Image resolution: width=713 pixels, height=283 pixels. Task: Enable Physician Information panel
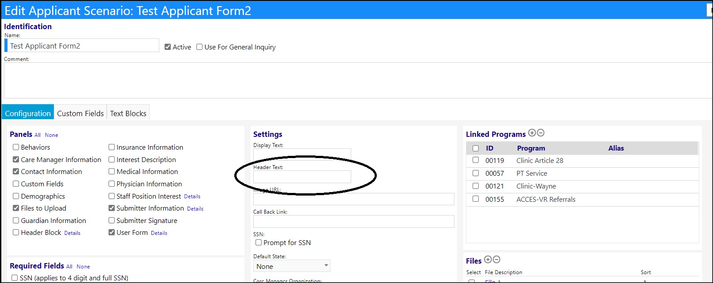point(112,184)
